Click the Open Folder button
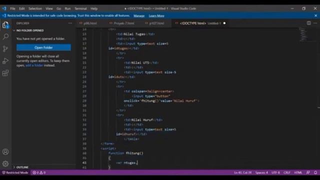320x180 pixels. click(43, 47)
